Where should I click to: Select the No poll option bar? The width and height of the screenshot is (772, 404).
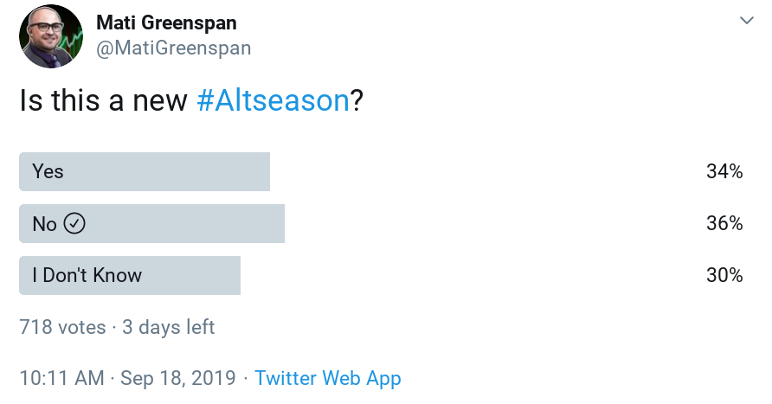coord(151,223)
